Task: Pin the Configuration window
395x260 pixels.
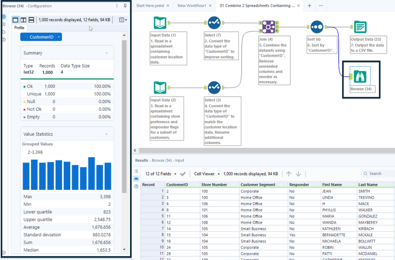Action: pos(125,6)
